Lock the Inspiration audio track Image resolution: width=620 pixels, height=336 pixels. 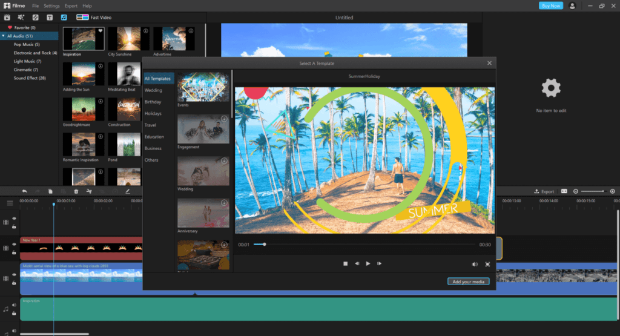[x=15, y=313]
